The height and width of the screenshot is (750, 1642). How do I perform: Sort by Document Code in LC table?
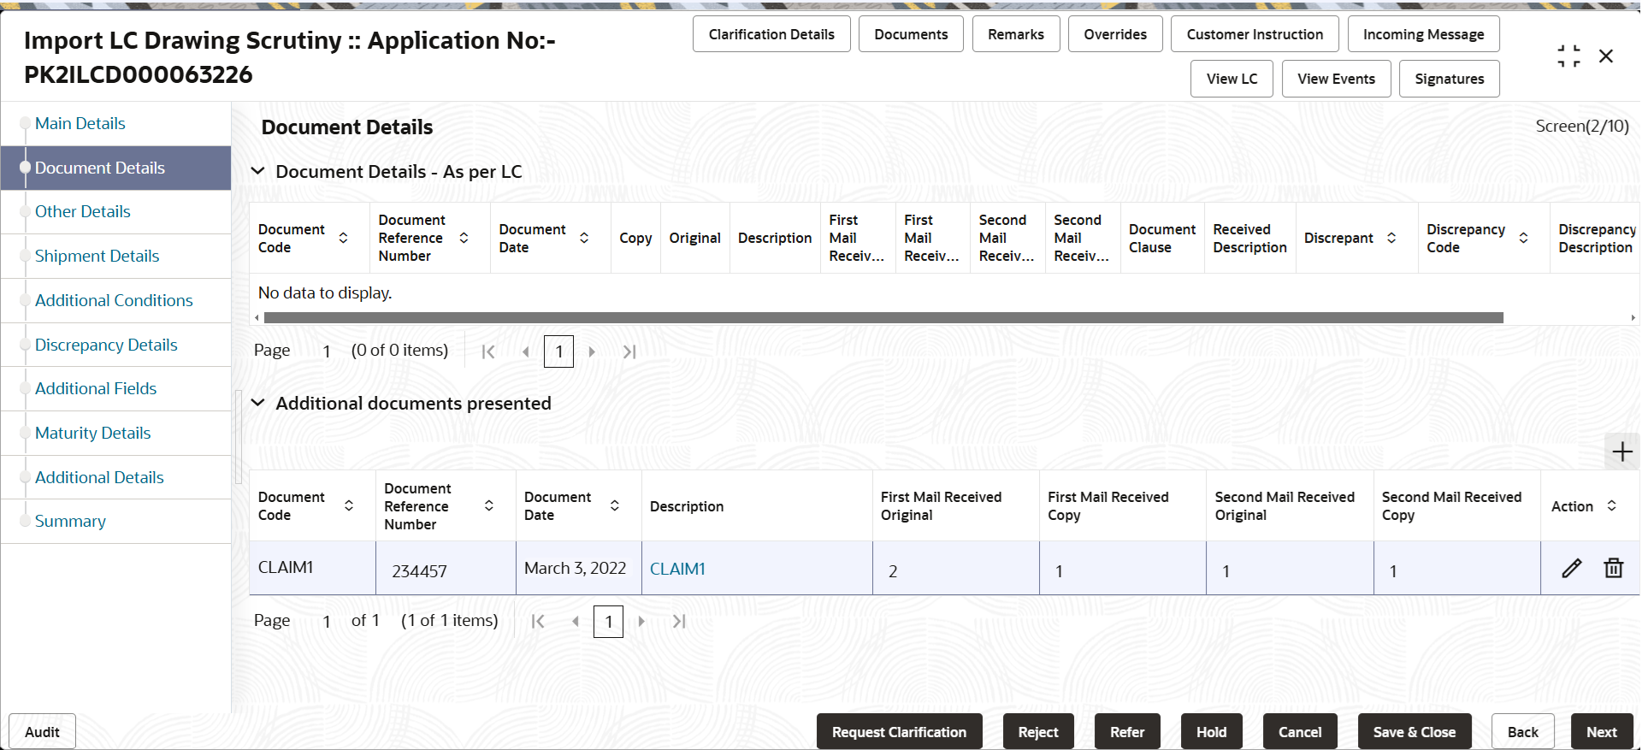point(343,238)
